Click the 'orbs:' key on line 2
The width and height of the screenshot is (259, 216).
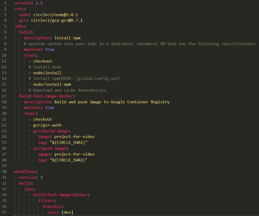tap(20, 9)
